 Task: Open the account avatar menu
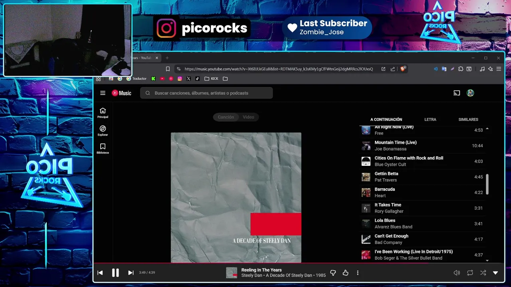470,93
